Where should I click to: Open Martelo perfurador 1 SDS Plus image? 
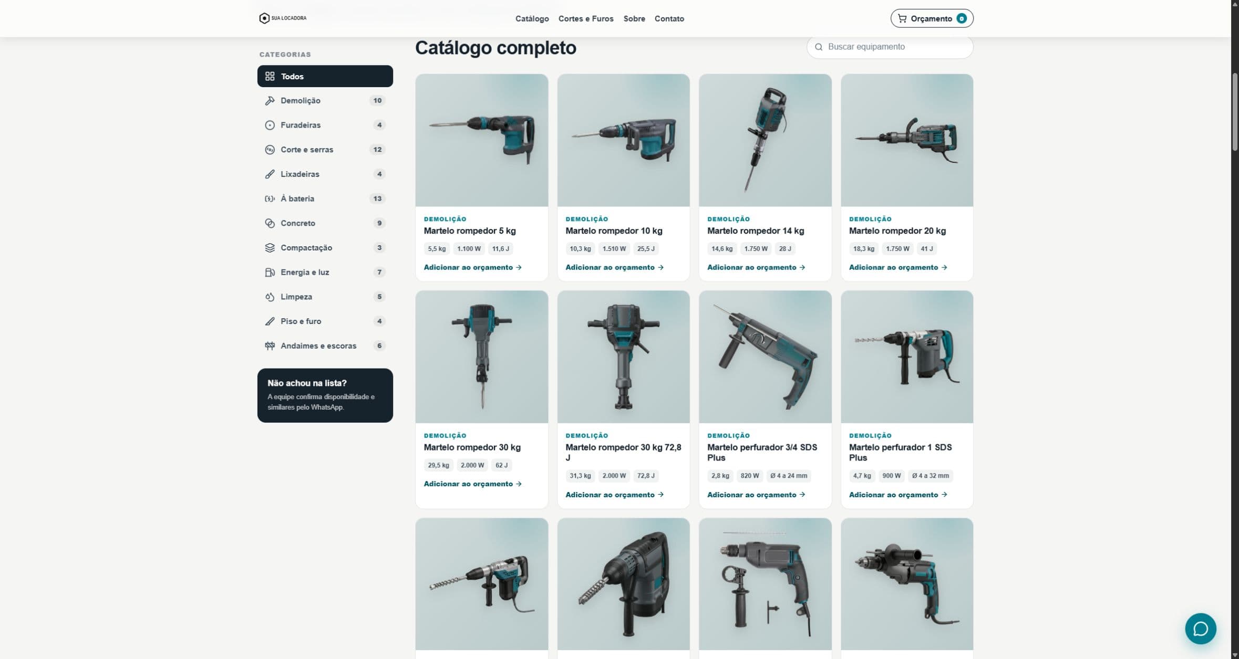(907, 357)
